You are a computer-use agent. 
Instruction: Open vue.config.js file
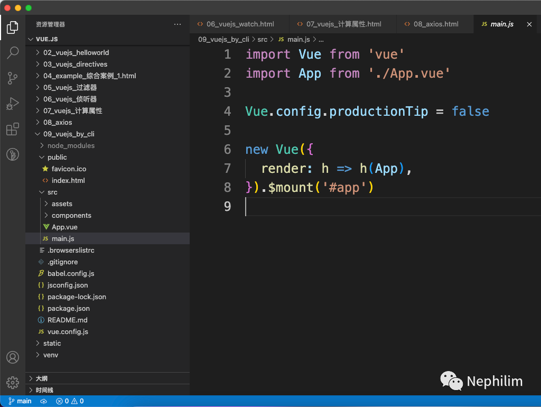[x=107, y=332]
